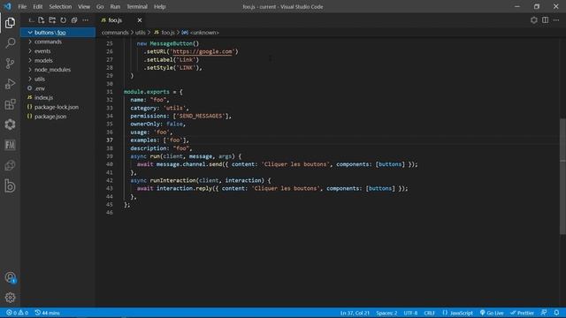Click 'module.exports' on line 31

(x=147, y=92)
